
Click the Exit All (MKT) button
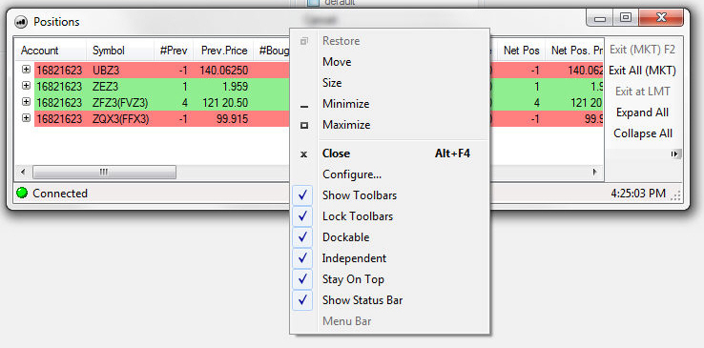tap(642, 71)
